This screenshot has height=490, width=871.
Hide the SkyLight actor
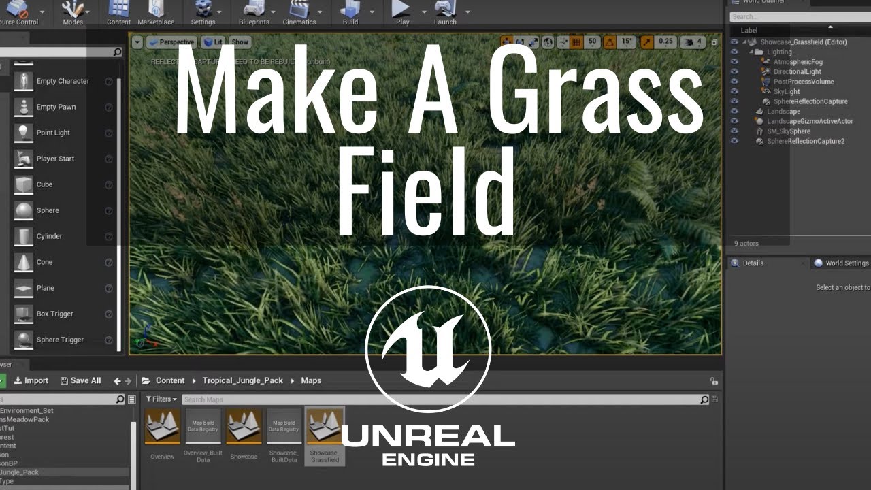(734, 91)
